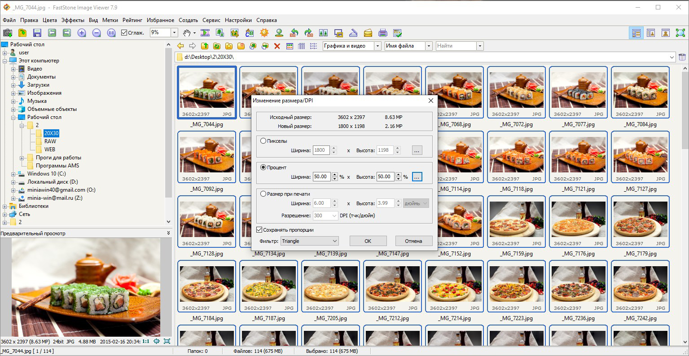Click the _MG_7242.jpg pizza thumbnail

pyautogui.click(x=641, y=287)
